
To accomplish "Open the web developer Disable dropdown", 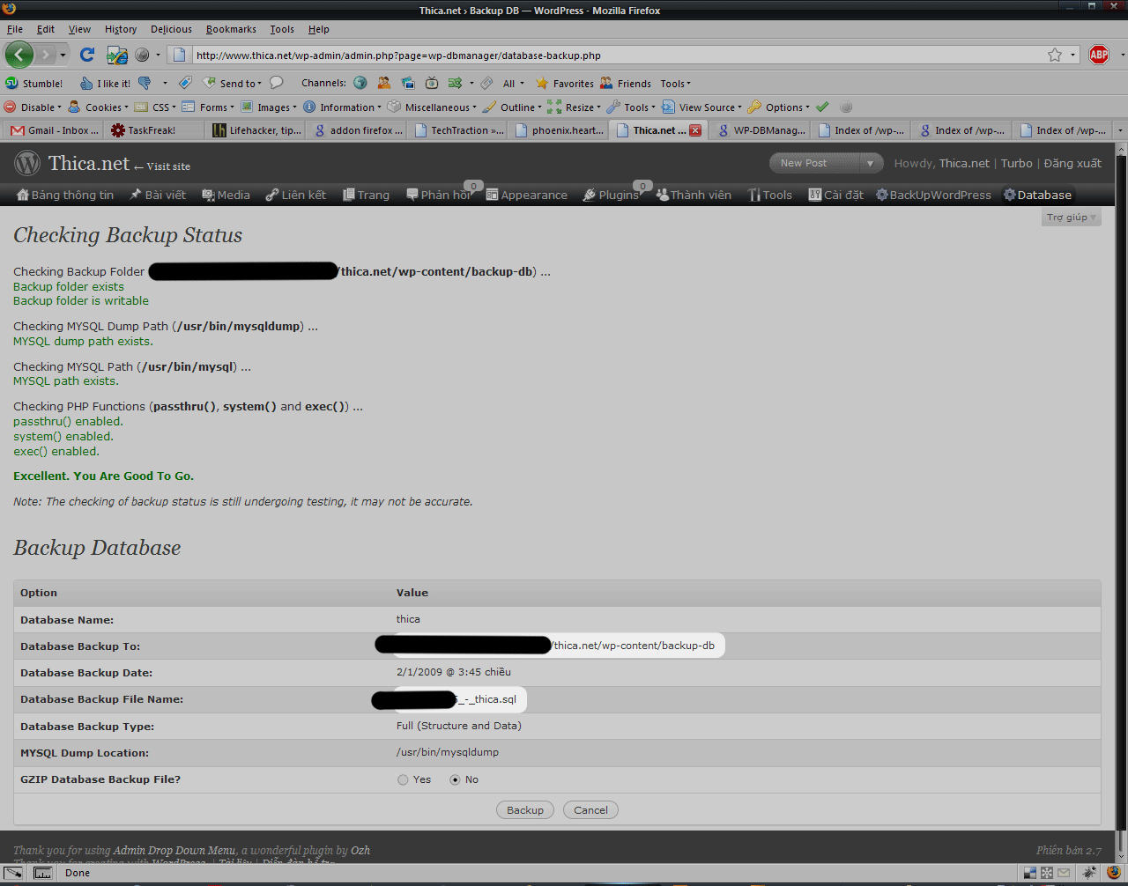I will pos(33,107).
